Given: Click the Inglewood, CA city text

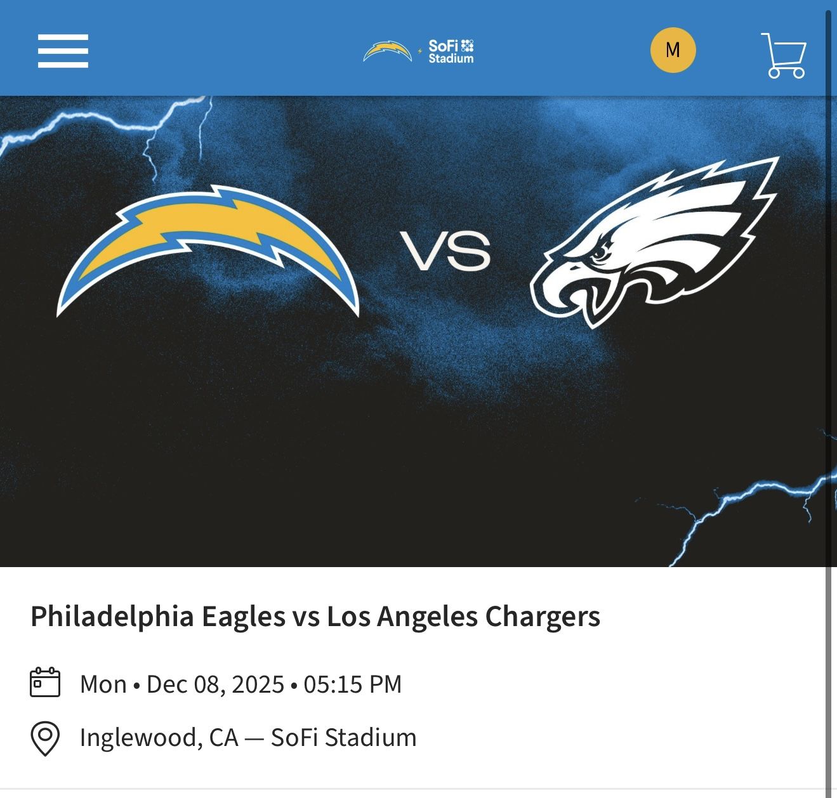Looking at the screenshot, I should click(x=159, y=738).
